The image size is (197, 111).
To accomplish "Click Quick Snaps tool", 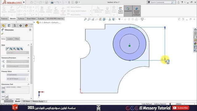I will [114, 10].
